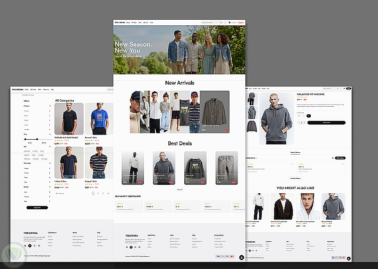
Task: Click the search field in center page header
Action: pos(211,23)
